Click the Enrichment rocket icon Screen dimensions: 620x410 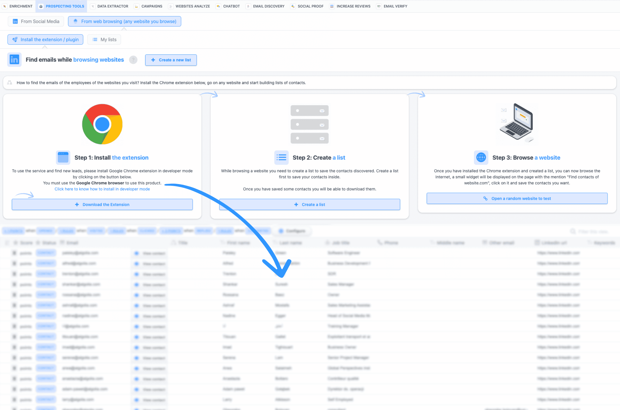pos(5,6)
